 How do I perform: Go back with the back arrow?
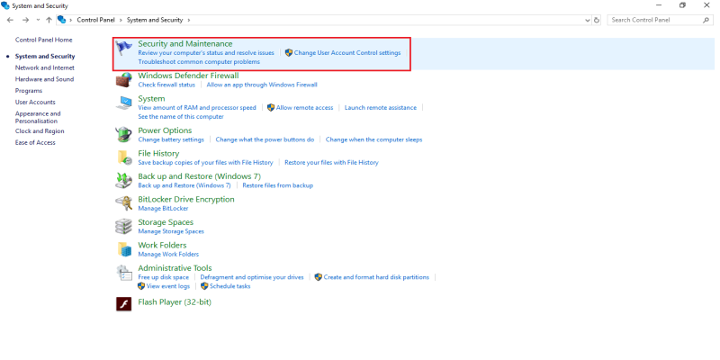(x=11, y=20)
